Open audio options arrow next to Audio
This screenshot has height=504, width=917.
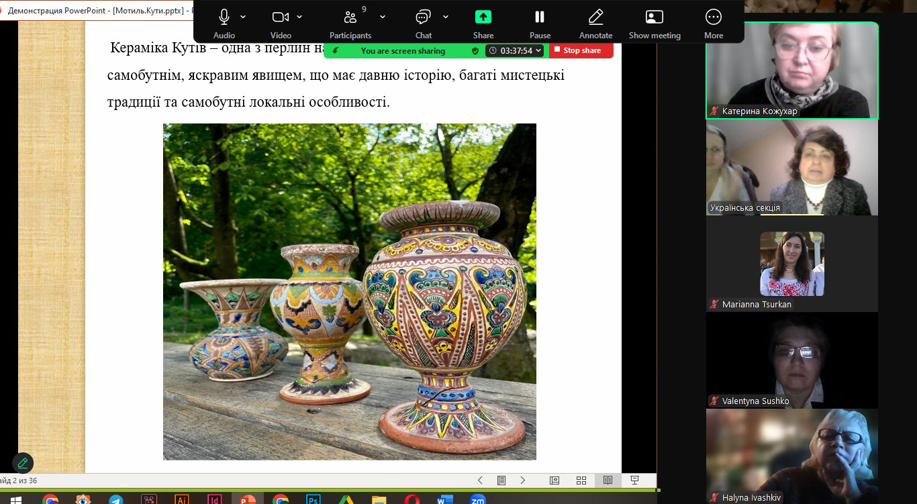[x=243, y=17]
